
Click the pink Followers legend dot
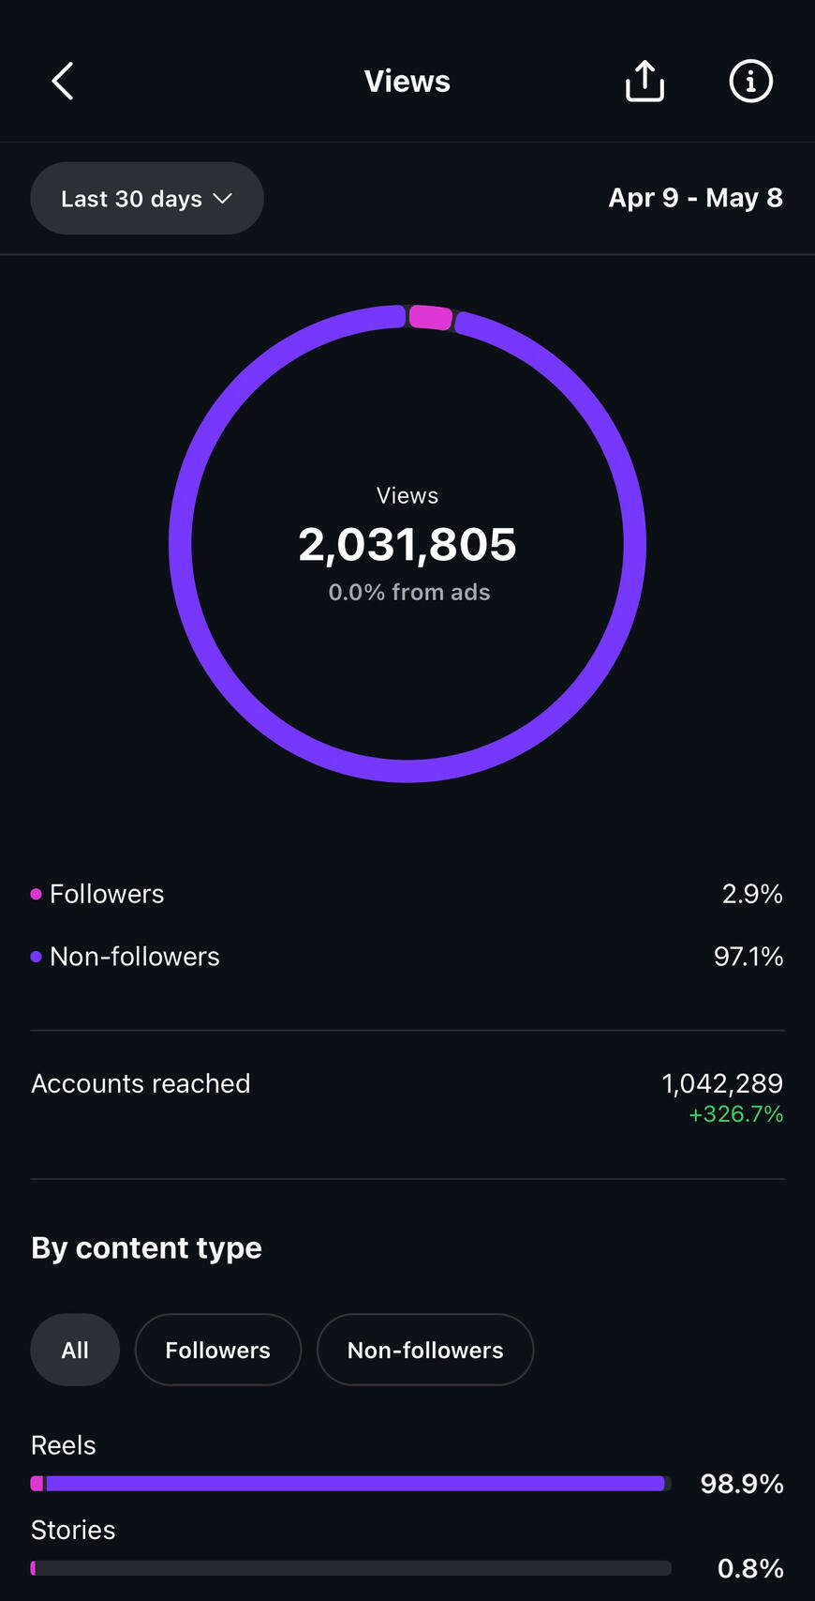36,894
